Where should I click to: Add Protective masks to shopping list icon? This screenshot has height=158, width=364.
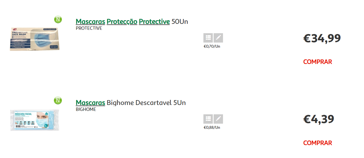click(x=208, y=38)
